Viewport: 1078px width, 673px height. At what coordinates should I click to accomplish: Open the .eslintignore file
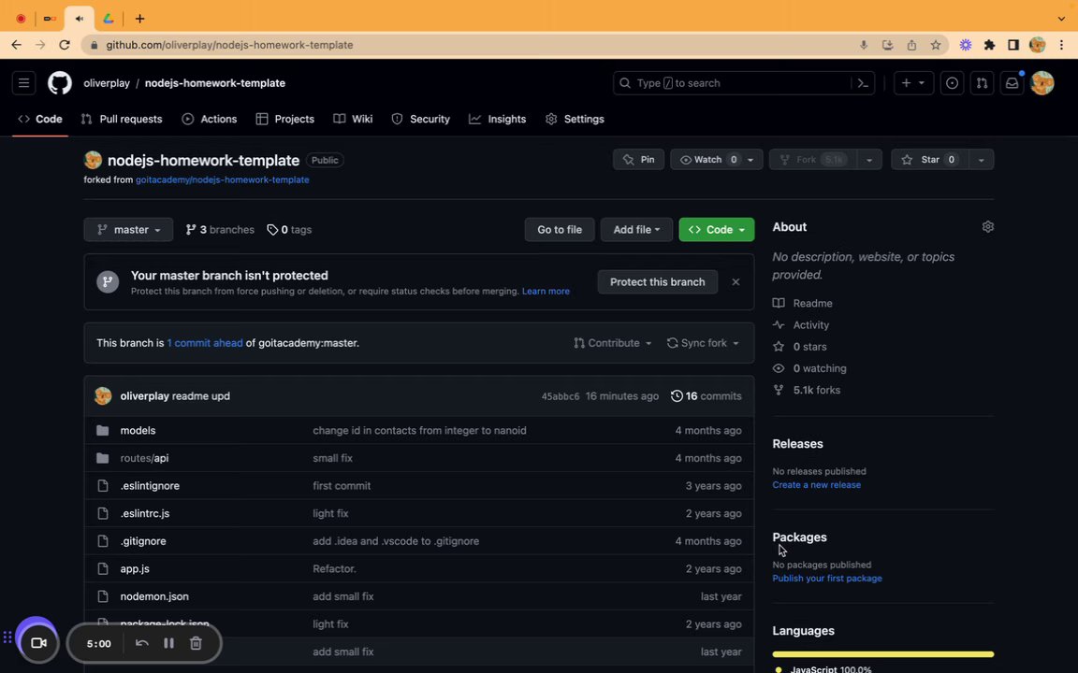150,485
